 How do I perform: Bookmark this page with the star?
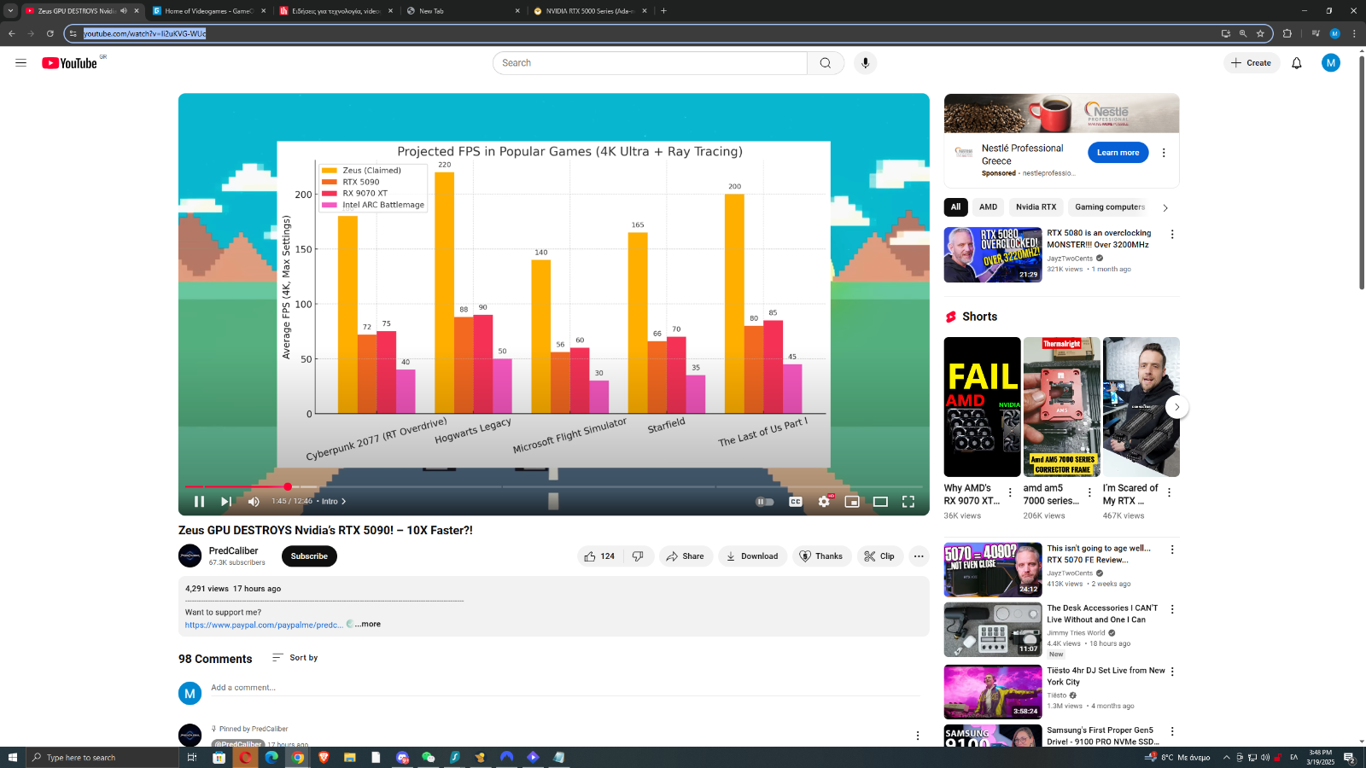click(1260, 33)
